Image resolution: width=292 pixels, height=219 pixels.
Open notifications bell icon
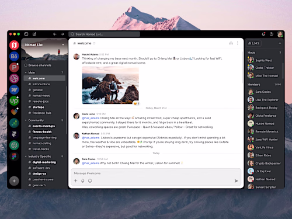click(x=263, y=34)
